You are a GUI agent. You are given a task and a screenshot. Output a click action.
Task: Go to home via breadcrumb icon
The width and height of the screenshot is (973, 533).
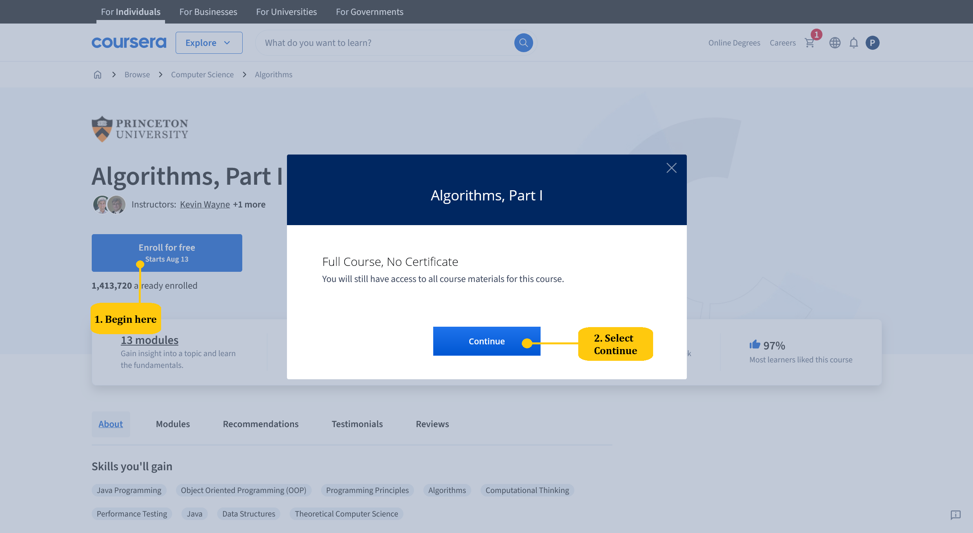pyautogui.click(x=98, y=75)
